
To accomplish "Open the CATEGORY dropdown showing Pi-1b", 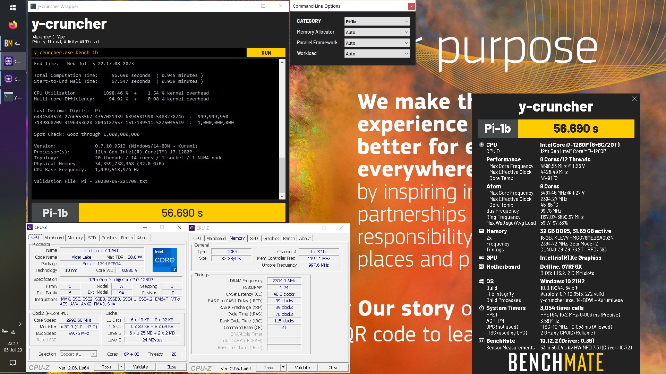I will [377, 21].
